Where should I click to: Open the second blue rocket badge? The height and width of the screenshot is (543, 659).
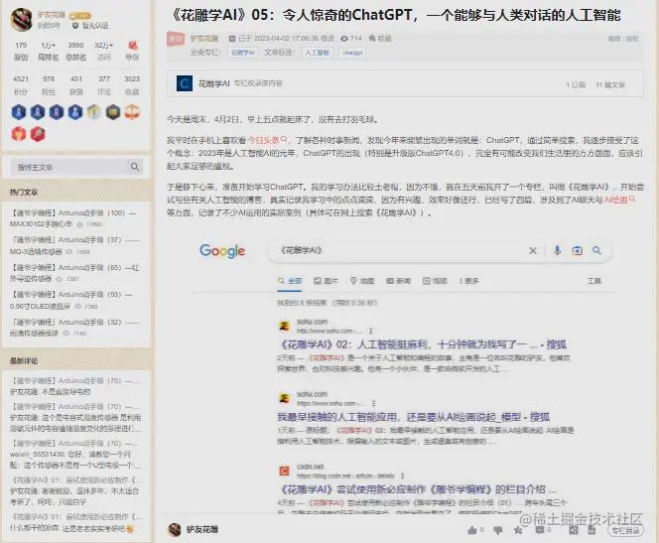[x=38, y=112]
